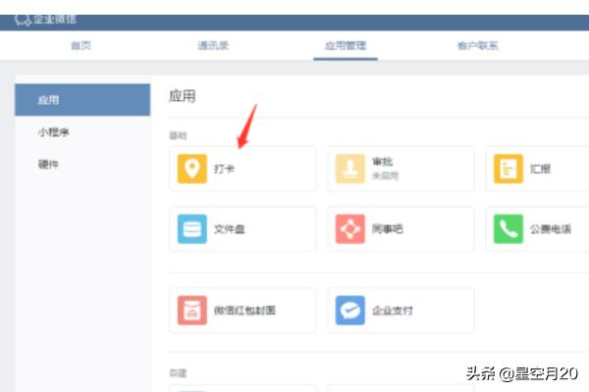This screenshot has height=392, width=589.
Task: Click the 汇报 app name text
Action: point(540,169)
